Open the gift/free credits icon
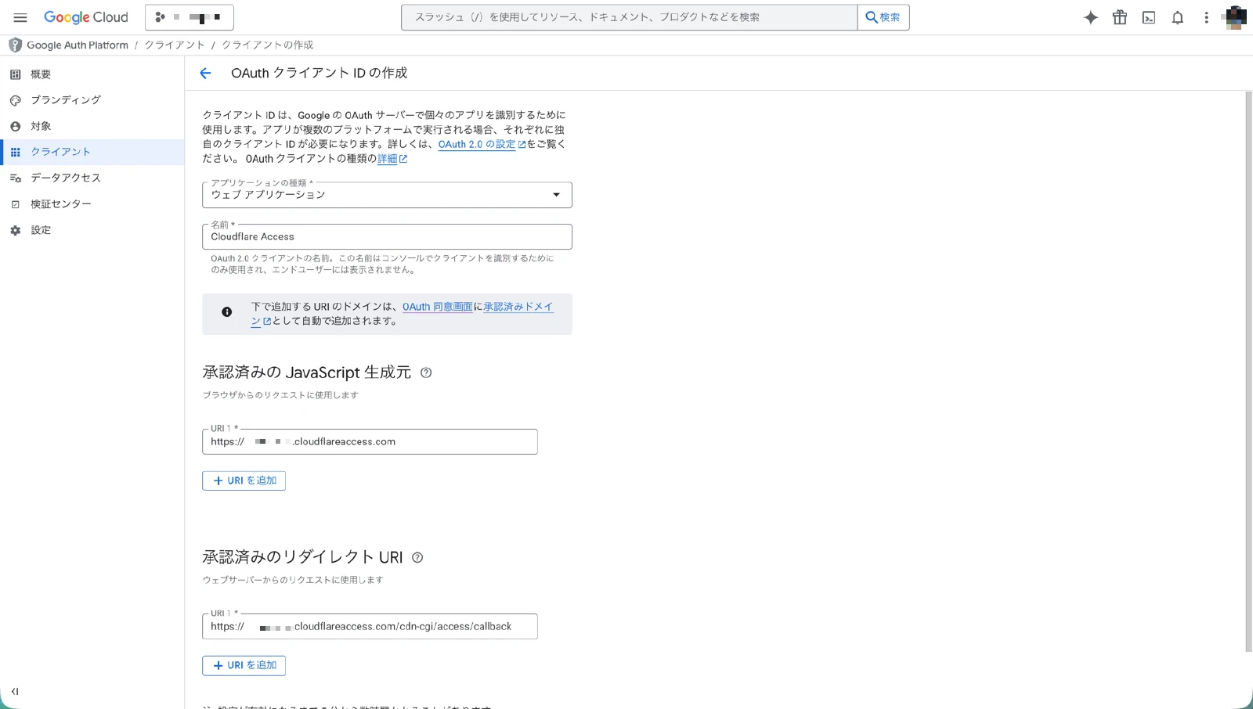The height and width of the screenshot is (709, 1253). click(1119, 17)
